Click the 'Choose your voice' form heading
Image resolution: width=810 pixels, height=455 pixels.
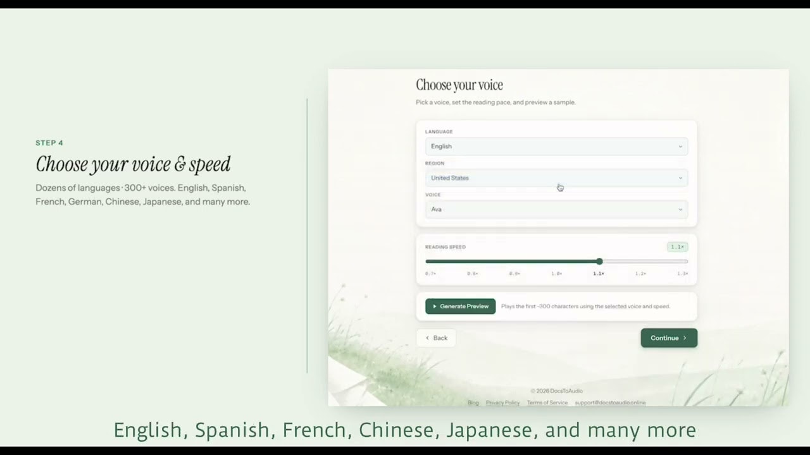(x=459, y=85)
